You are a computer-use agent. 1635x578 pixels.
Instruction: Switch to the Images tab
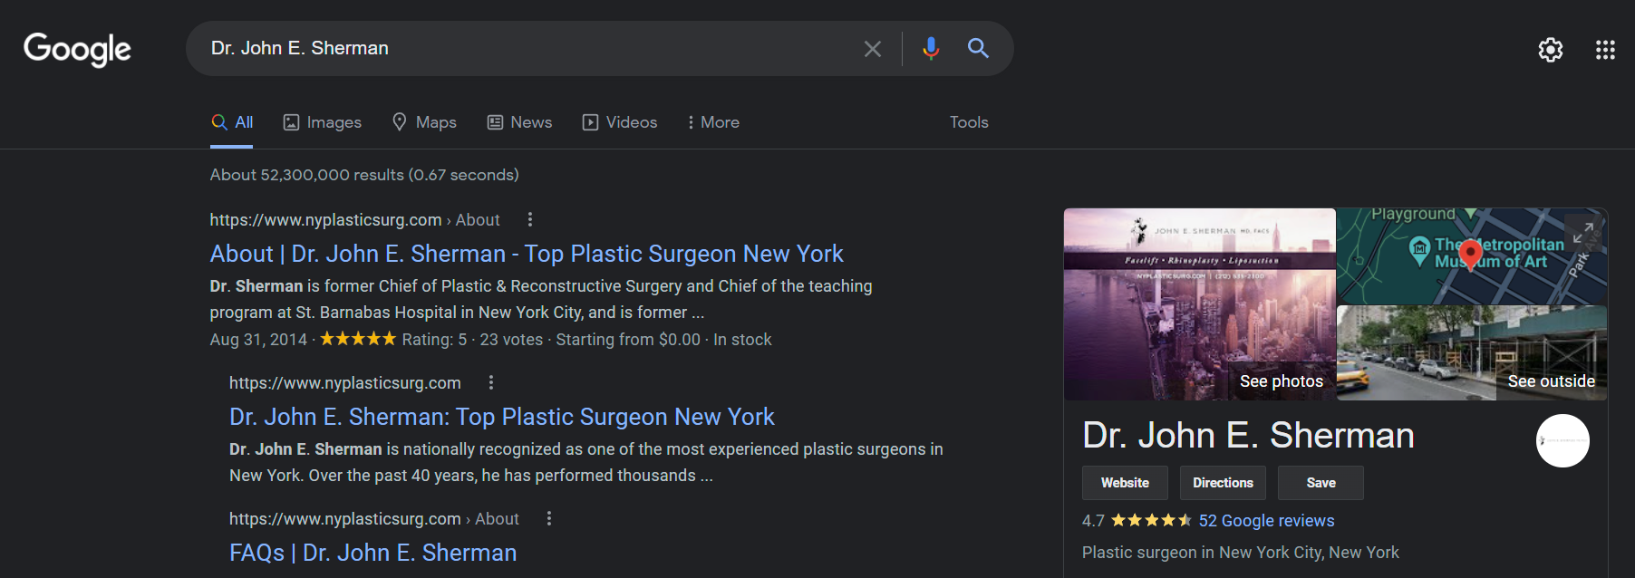point(323,122)
